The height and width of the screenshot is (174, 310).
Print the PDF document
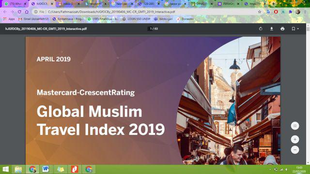(282, 29)
